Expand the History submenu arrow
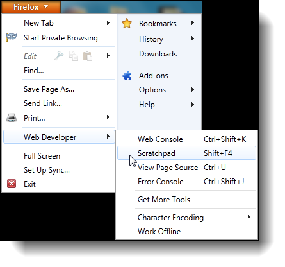This screenshot has height=267, width=285. pos(193,39)
